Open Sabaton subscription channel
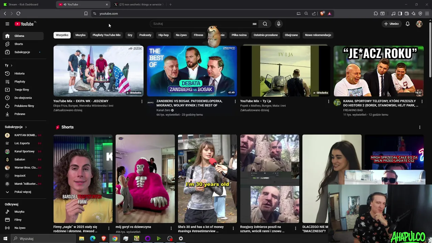 tap(23, 159)
